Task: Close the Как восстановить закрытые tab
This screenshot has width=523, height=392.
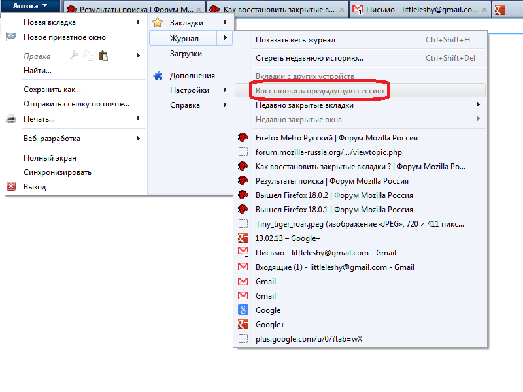Action: (342, 10)
